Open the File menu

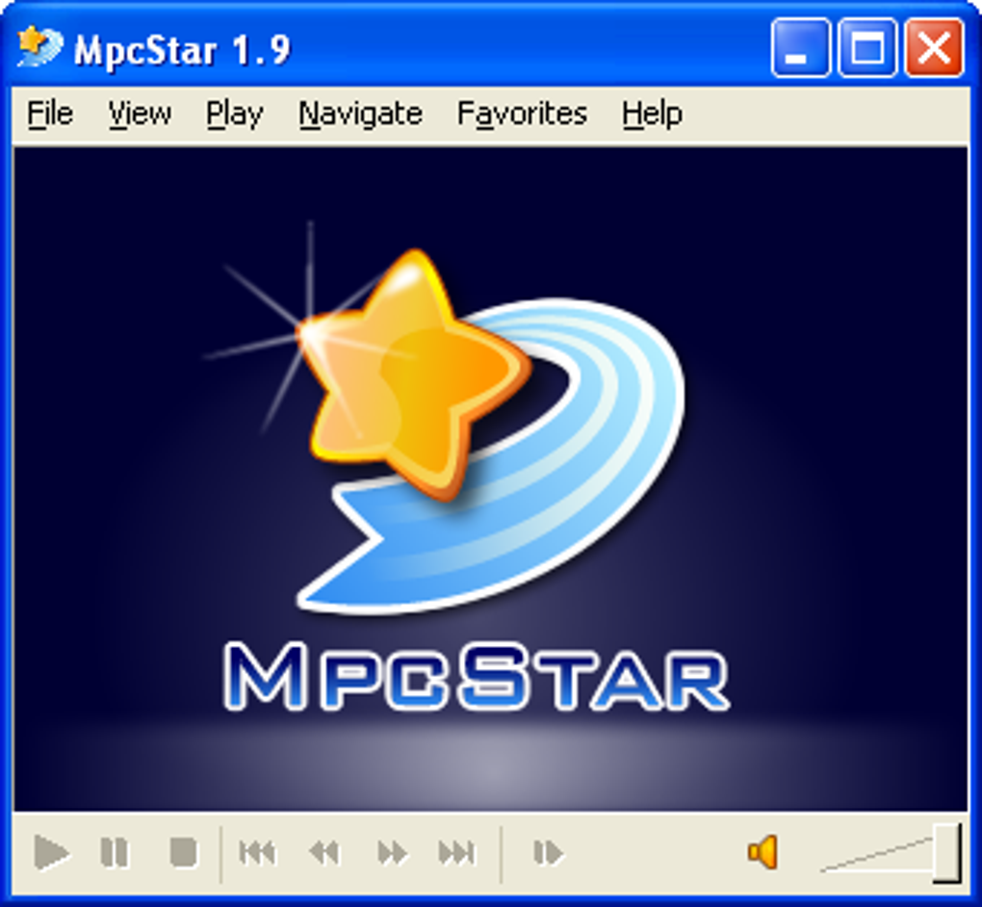(50, 114)
